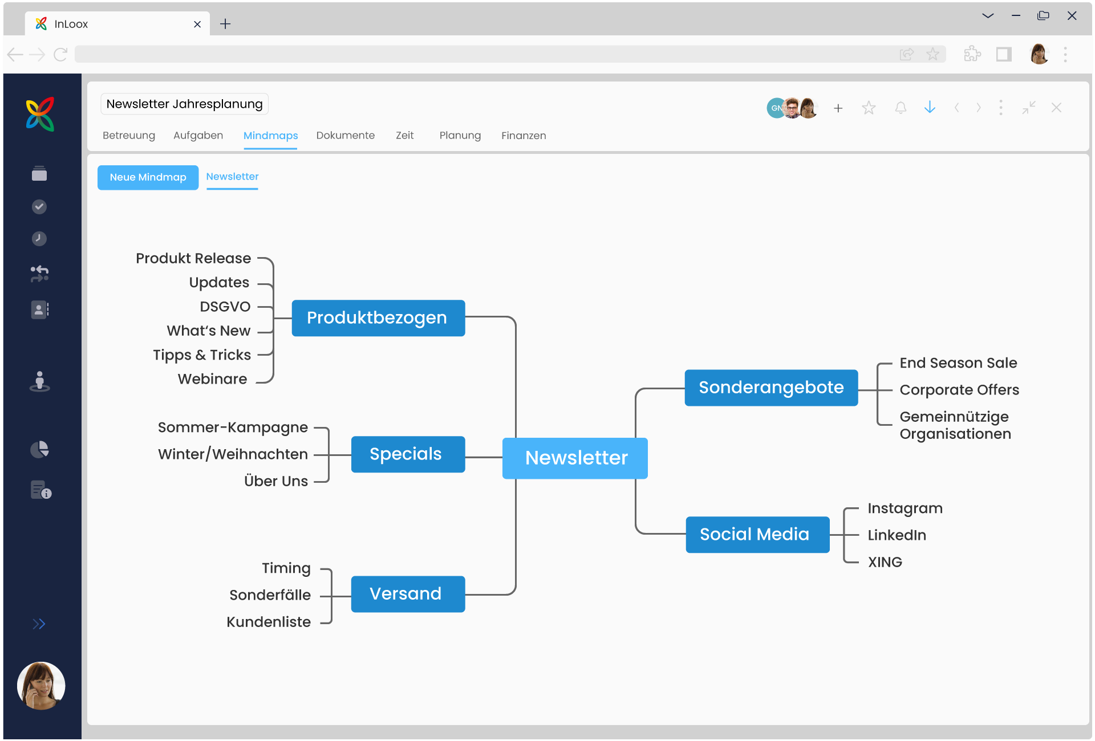Click the Timing leaf

point(286,568)
